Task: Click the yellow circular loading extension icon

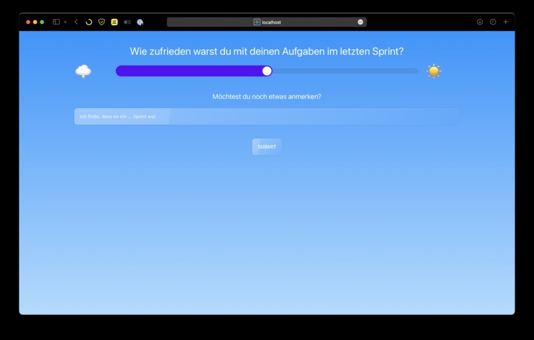Action: point(89,22)
